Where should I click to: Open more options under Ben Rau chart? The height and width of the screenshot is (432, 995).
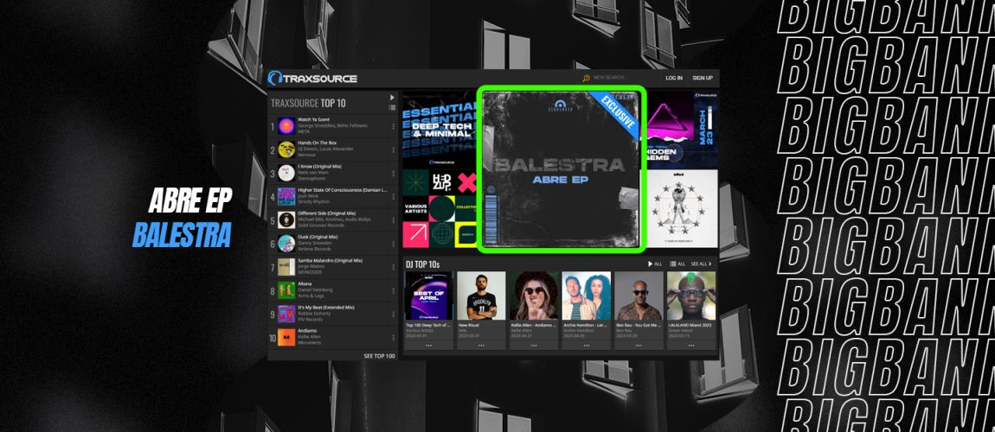point(639,346)
